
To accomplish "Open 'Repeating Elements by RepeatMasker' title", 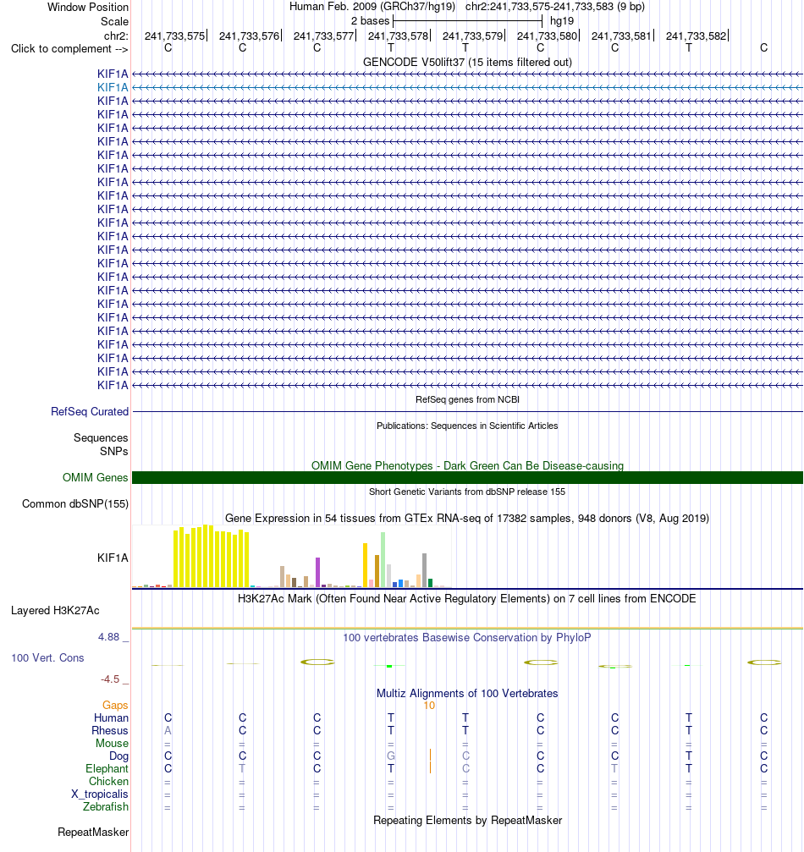I will click(x=467, y=820).
